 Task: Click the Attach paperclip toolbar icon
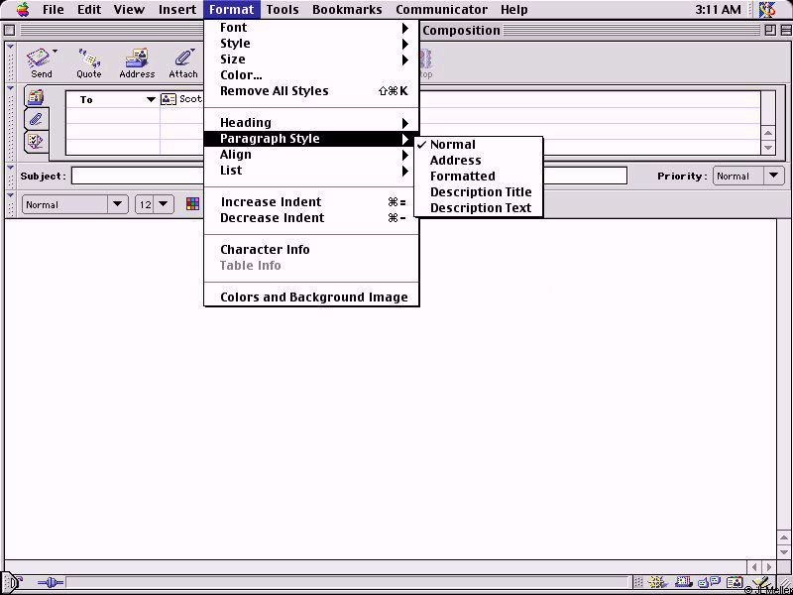click(183, 59)
